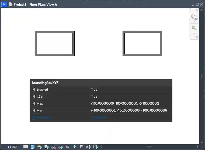205x150 pixels.
Task: Click the Zoom in Region tool
Action: [x=194, y=28]
